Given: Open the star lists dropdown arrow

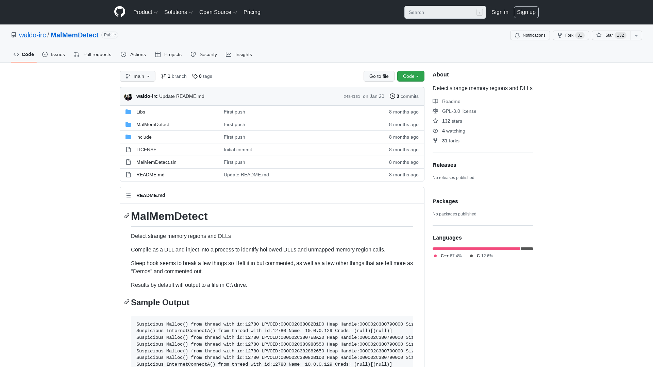Looking at the screenshot, I should click(x=636, y=35).
